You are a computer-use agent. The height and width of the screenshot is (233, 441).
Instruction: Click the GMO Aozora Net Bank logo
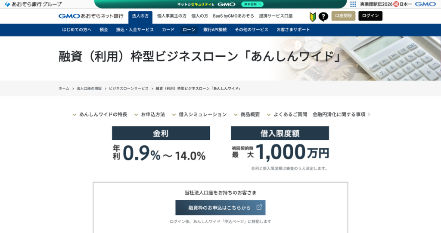(91, 16)
